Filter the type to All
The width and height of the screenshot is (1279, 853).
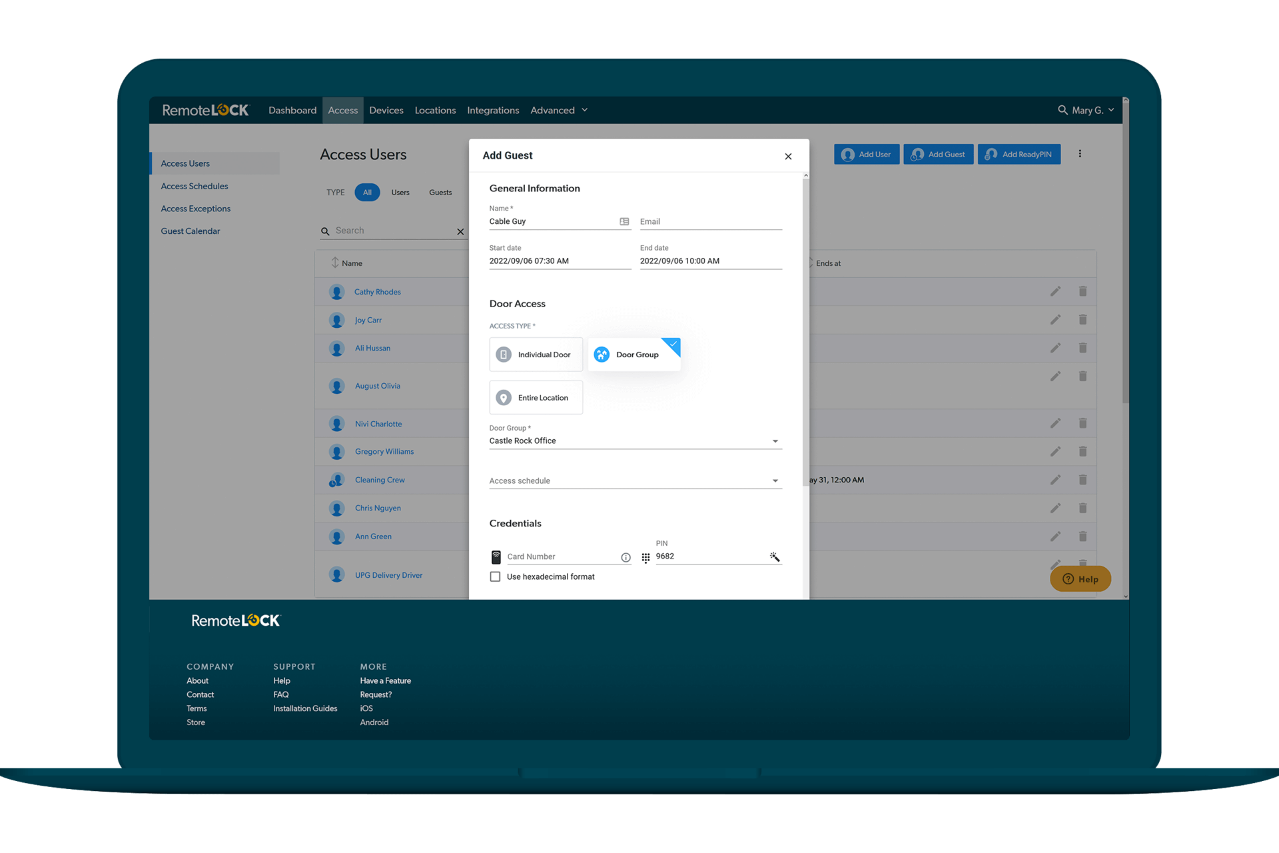pyautogui.click(x=367, y=193)
